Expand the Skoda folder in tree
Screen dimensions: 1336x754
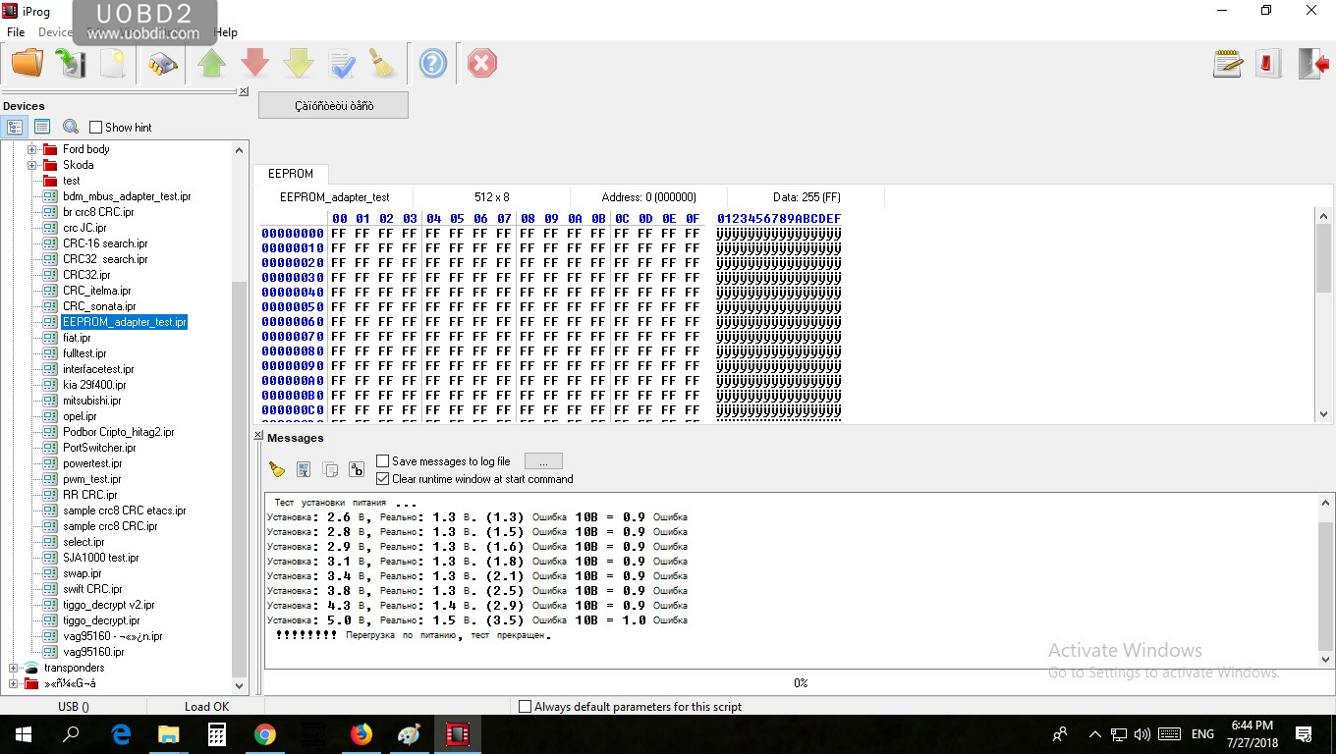31,165
